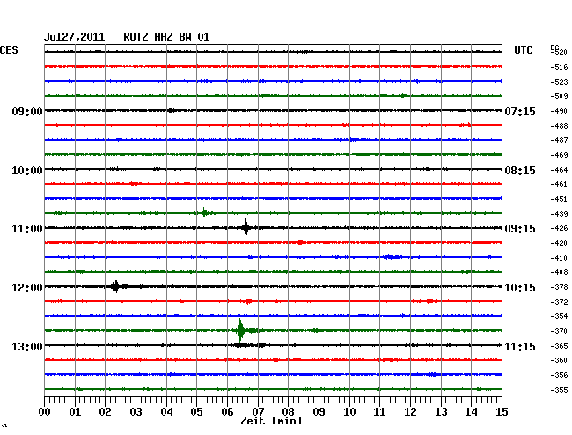Click the DC offset value "-354"
Image resolution: width=572 pixels, height=435 pixels.
click(559, 316)
